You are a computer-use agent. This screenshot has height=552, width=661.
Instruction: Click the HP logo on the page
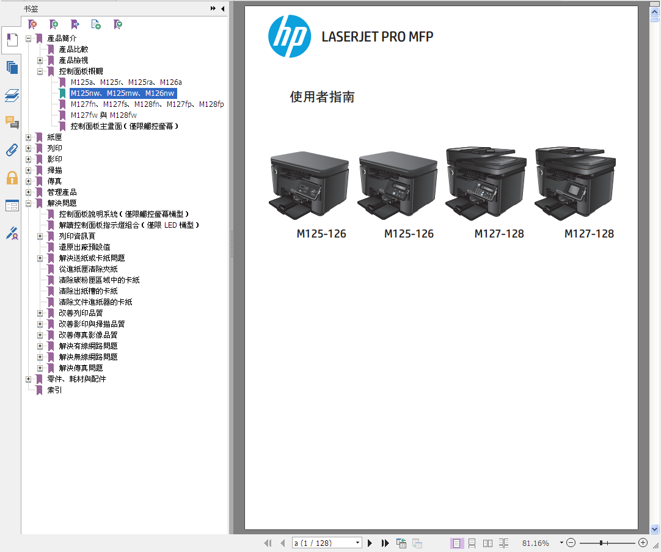[x=290, y=36]
